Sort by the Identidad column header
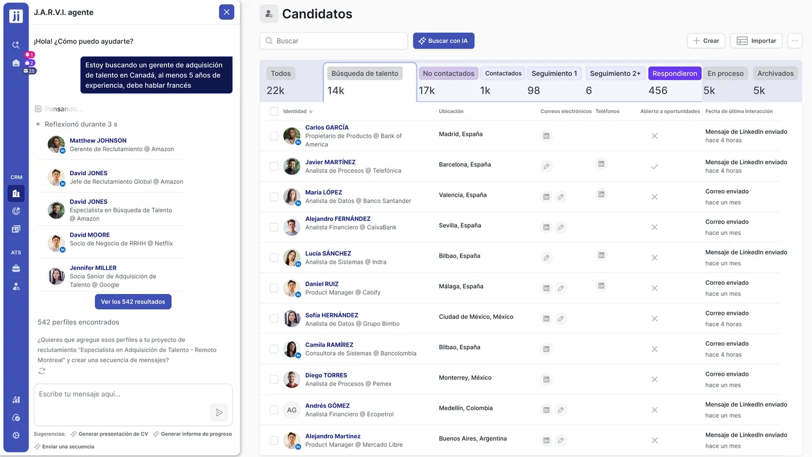The width and height of the screenshot is (812, 457). point(298,111)
